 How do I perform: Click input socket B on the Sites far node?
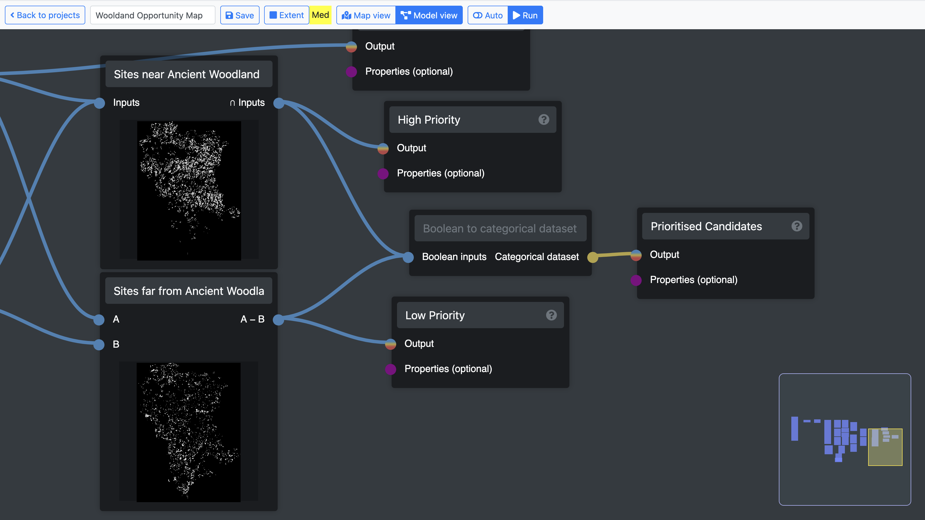coord(99,344)
